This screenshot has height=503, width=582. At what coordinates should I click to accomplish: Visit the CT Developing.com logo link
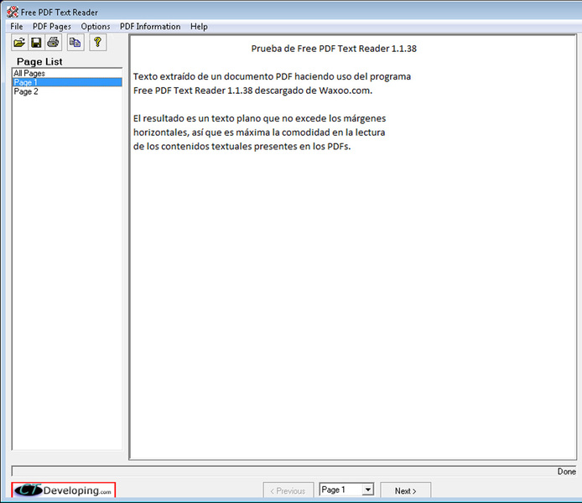(64, 490)
